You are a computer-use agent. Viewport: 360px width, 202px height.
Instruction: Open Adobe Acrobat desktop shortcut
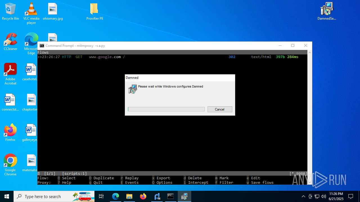(10, 74)
